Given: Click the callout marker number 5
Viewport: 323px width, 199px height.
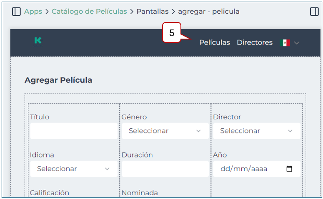Looking at the screenshot, I should coord(172,33).
